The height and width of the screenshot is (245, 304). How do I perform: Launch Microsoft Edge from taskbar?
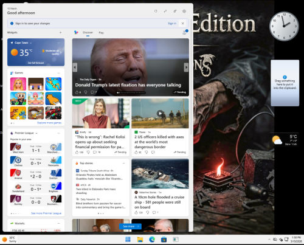tap(152, 240)
